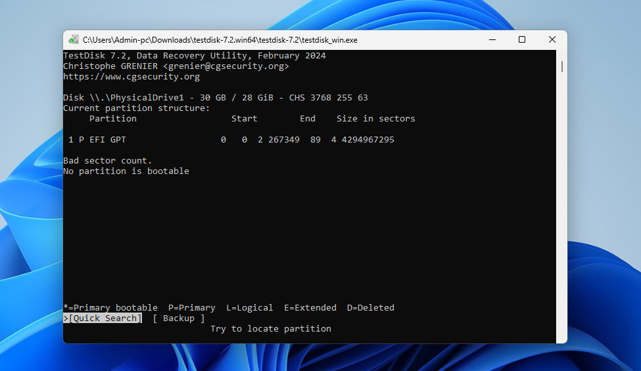Click the No partition is bootable message
The height and width of the screenshot is (371, 641).
(126, 171)
